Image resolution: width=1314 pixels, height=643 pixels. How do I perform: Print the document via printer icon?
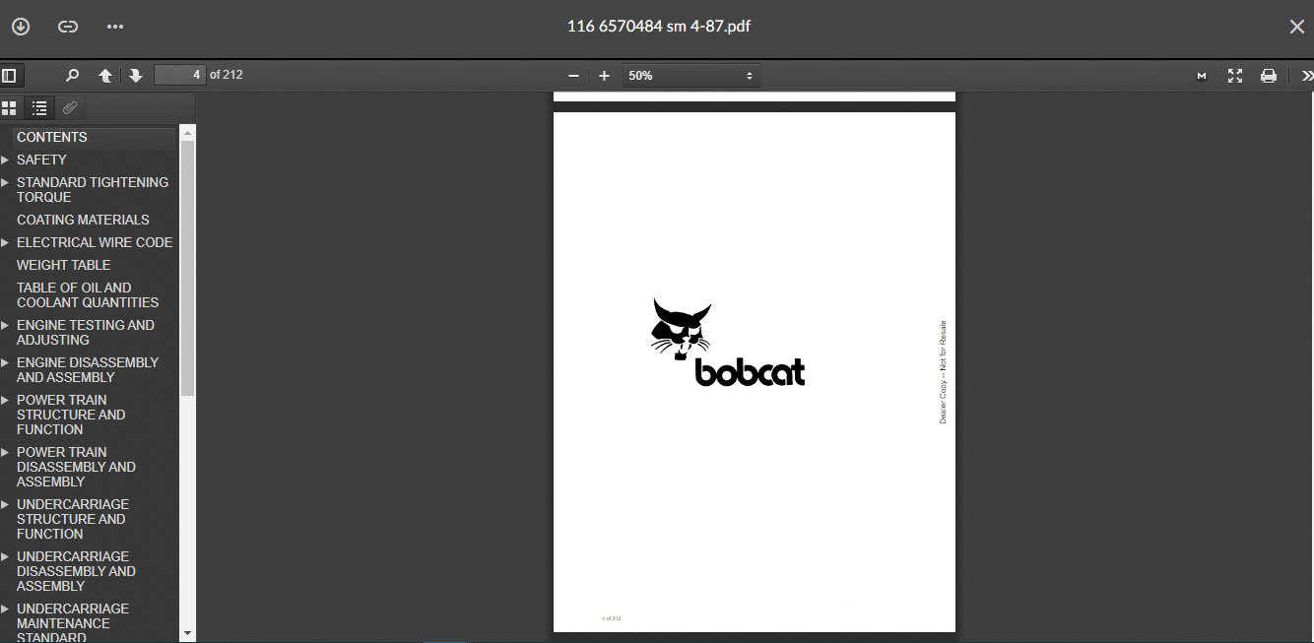(x=1269, y=76)
